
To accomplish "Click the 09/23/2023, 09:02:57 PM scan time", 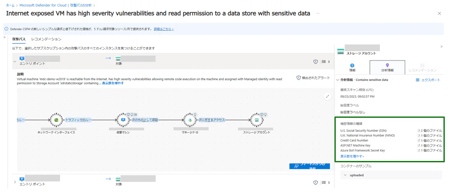I will tap(358, 96).
